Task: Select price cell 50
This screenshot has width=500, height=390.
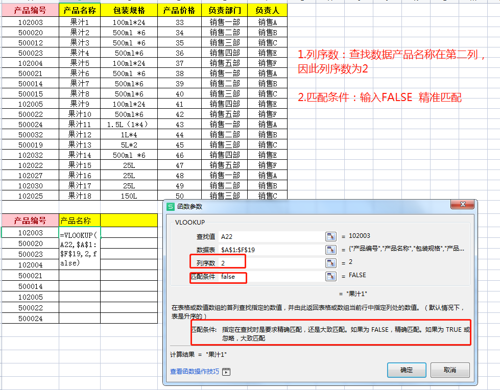Action: tap(180, 196)
